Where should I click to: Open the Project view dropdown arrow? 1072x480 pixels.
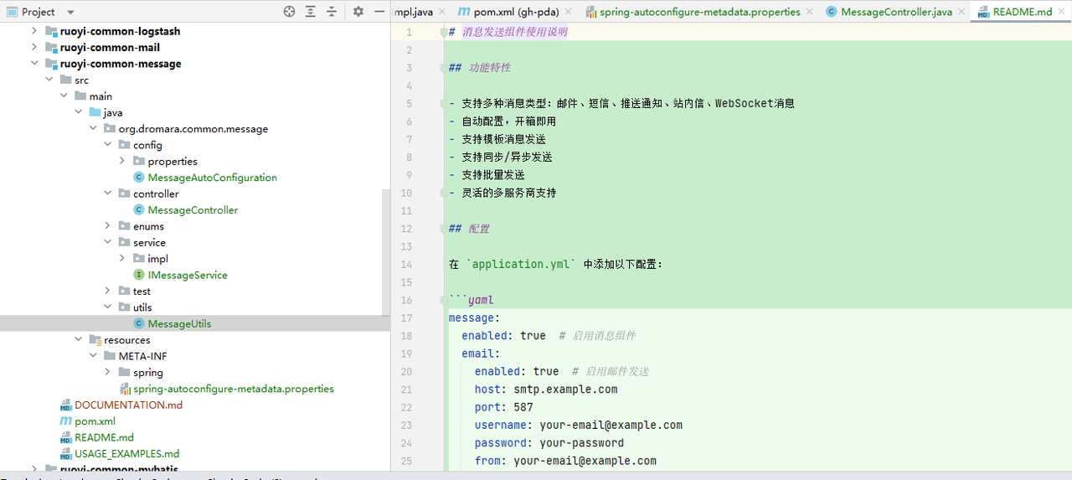tap(70, 13)
